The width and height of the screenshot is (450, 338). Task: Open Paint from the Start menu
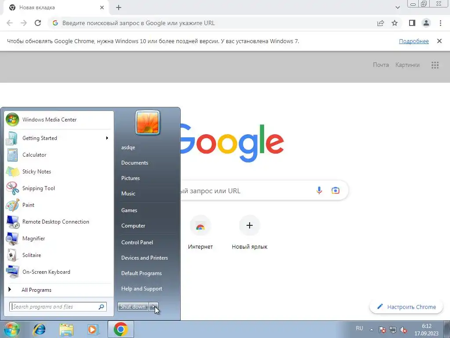(59, 205)
